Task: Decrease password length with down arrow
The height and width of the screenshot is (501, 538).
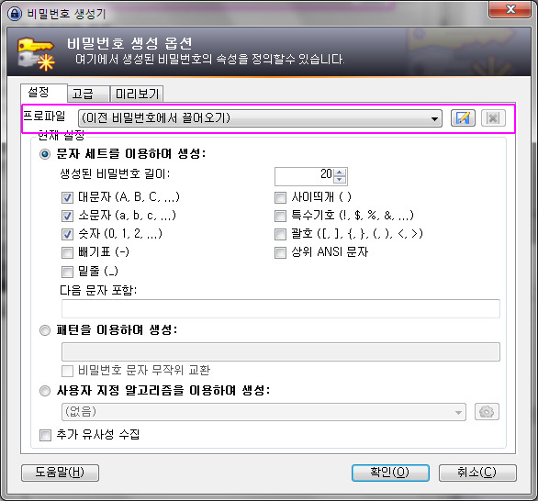Action: pyautogui.click(x=340, y=179)
